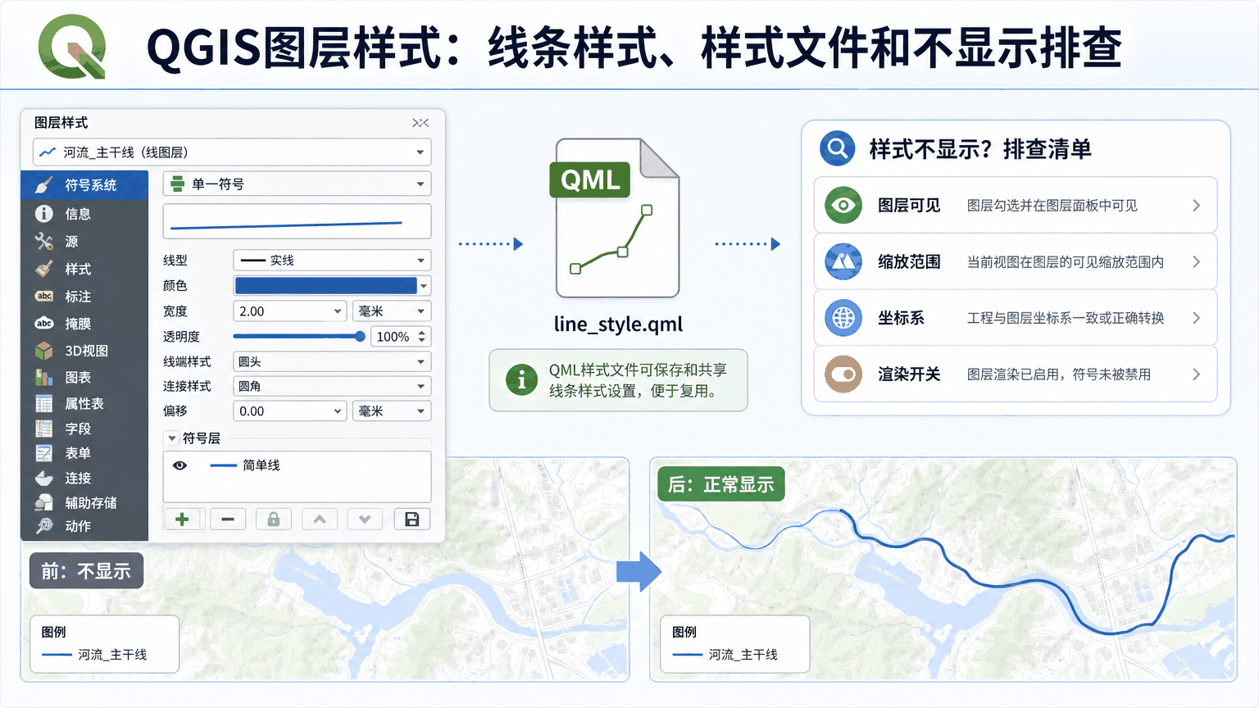Open the 样式 sidebar tab
Viewport: 1259px width, 708px height.
coord(84,269)
